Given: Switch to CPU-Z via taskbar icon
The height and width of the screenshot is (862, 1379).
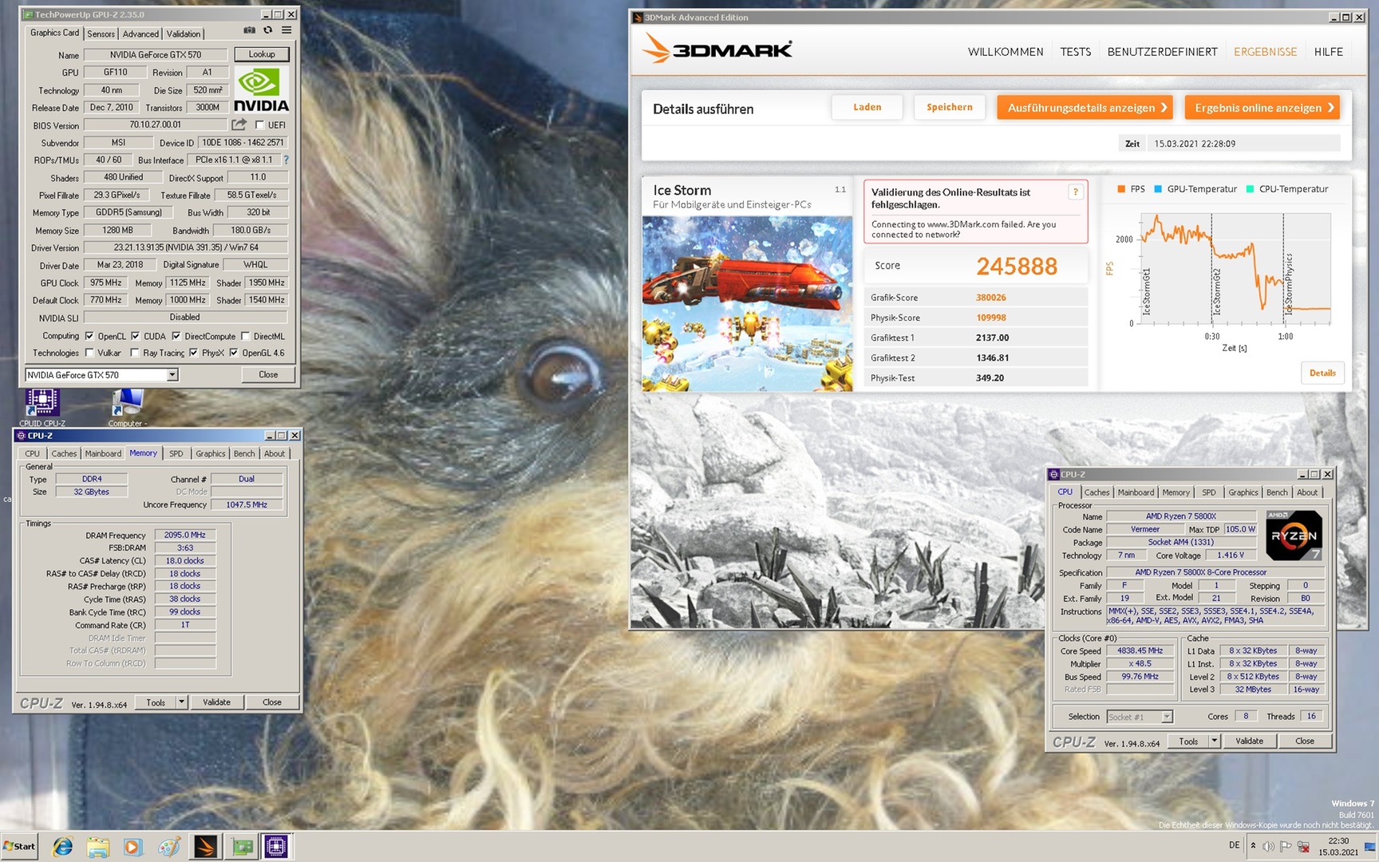Looking at the screenshot, I should pyautogui.click(x=276, y=847).
